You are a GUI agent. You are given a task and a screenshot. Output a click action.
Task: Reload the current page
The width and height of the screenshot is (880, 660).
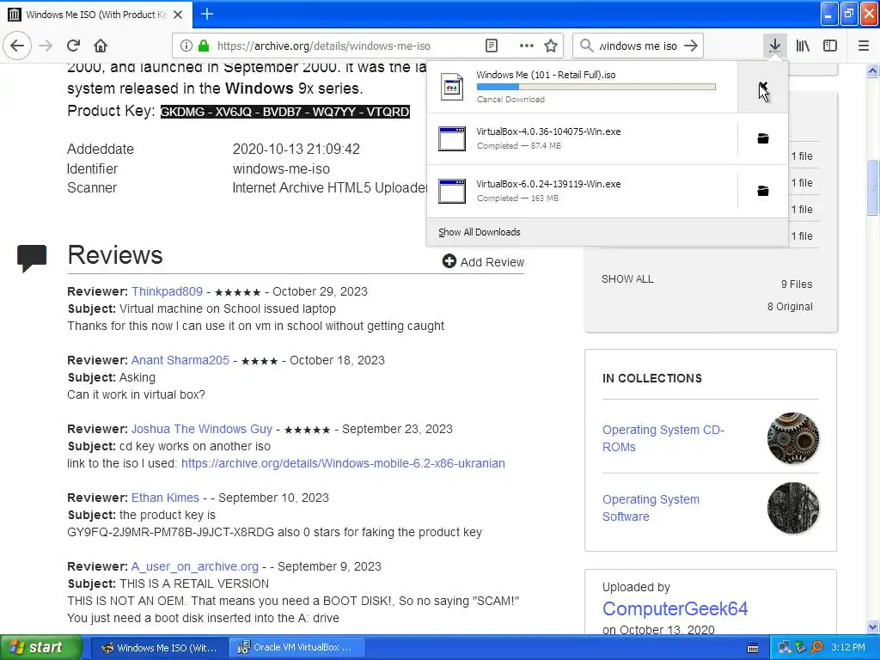tap(73, 46)
